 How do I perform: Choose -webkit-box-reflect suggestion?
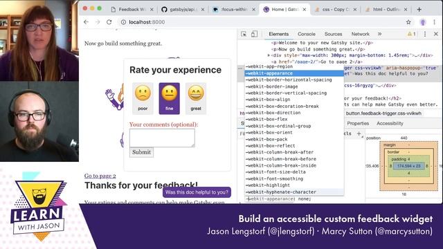pyautogui.click(x=294, y=146)
